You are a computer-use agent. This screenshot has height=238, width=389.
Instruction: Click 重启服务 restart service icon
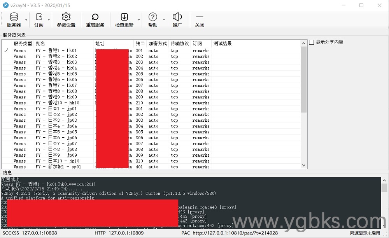point(95,20)
